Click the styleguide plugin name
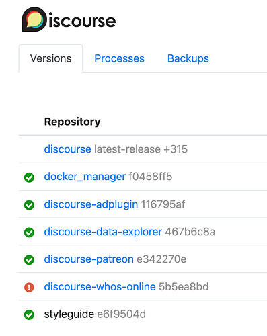 (69, 314)
